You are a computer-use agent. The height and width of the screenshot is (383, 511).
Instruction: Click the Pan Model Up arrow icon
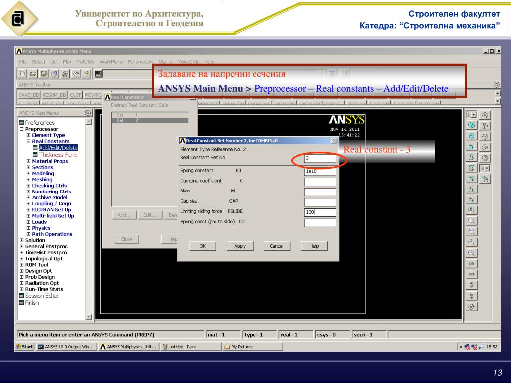pyautogui.click(x=471, y=285)
